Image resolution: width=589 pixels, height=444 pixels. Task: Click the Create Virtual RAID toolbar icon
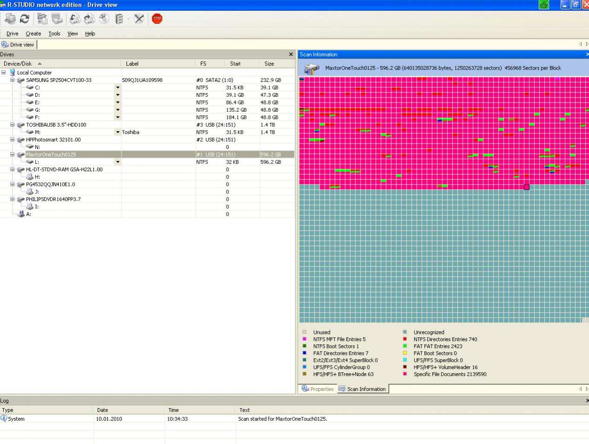(119, 19)
